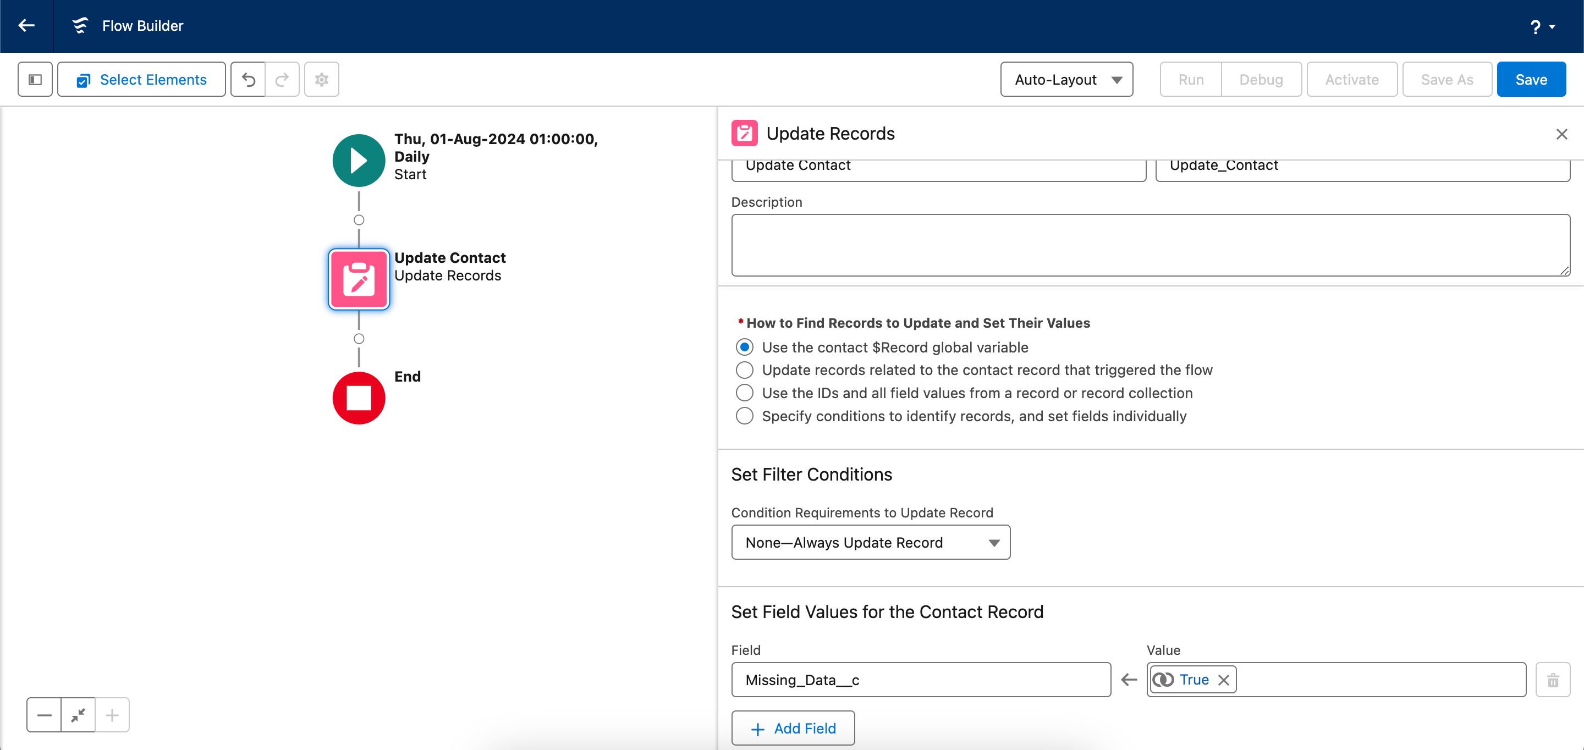Click the undo arrow icon
Screen dimensions: 1584x750
coord(249,80)
